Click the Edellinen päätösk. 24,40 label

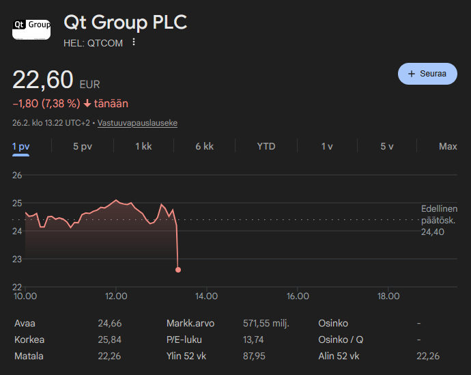(x=439, y=220)
